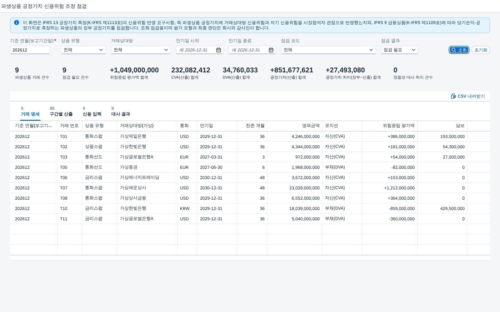
Task: Click 가상에너지트레이딩 counterparty cell
Action: pos(147,178)
